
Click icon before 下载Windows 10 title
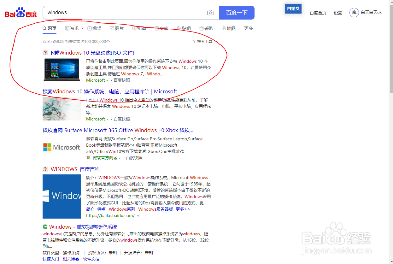[45, 53]
